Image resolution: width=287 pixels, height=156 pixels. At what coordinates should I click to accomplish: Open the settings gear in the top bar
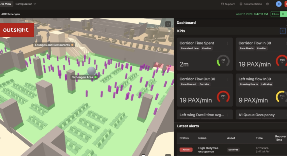[267, 4]
